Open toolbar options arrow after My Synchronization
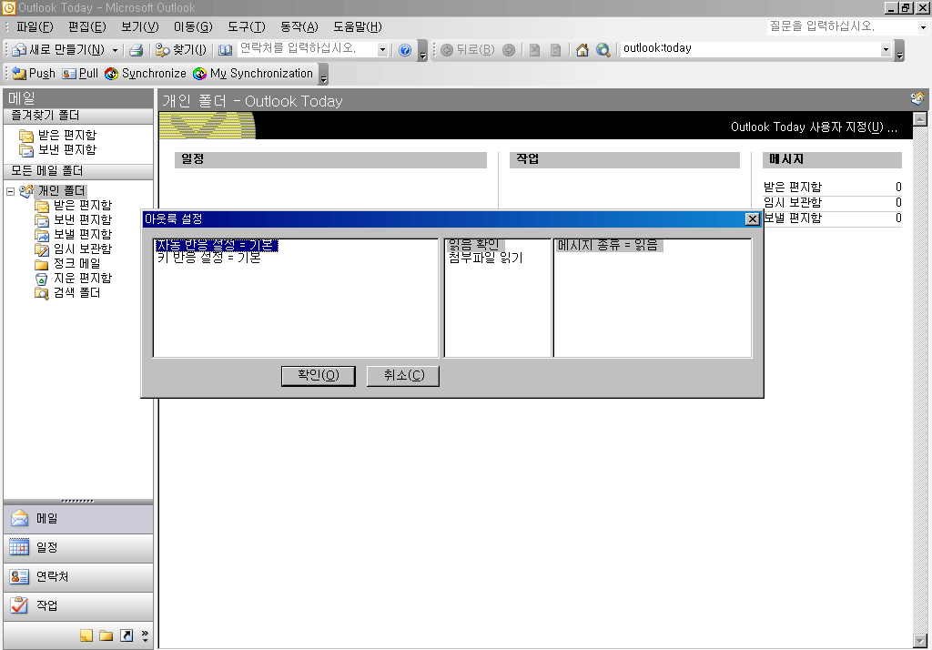 click(x=323, y=75)
